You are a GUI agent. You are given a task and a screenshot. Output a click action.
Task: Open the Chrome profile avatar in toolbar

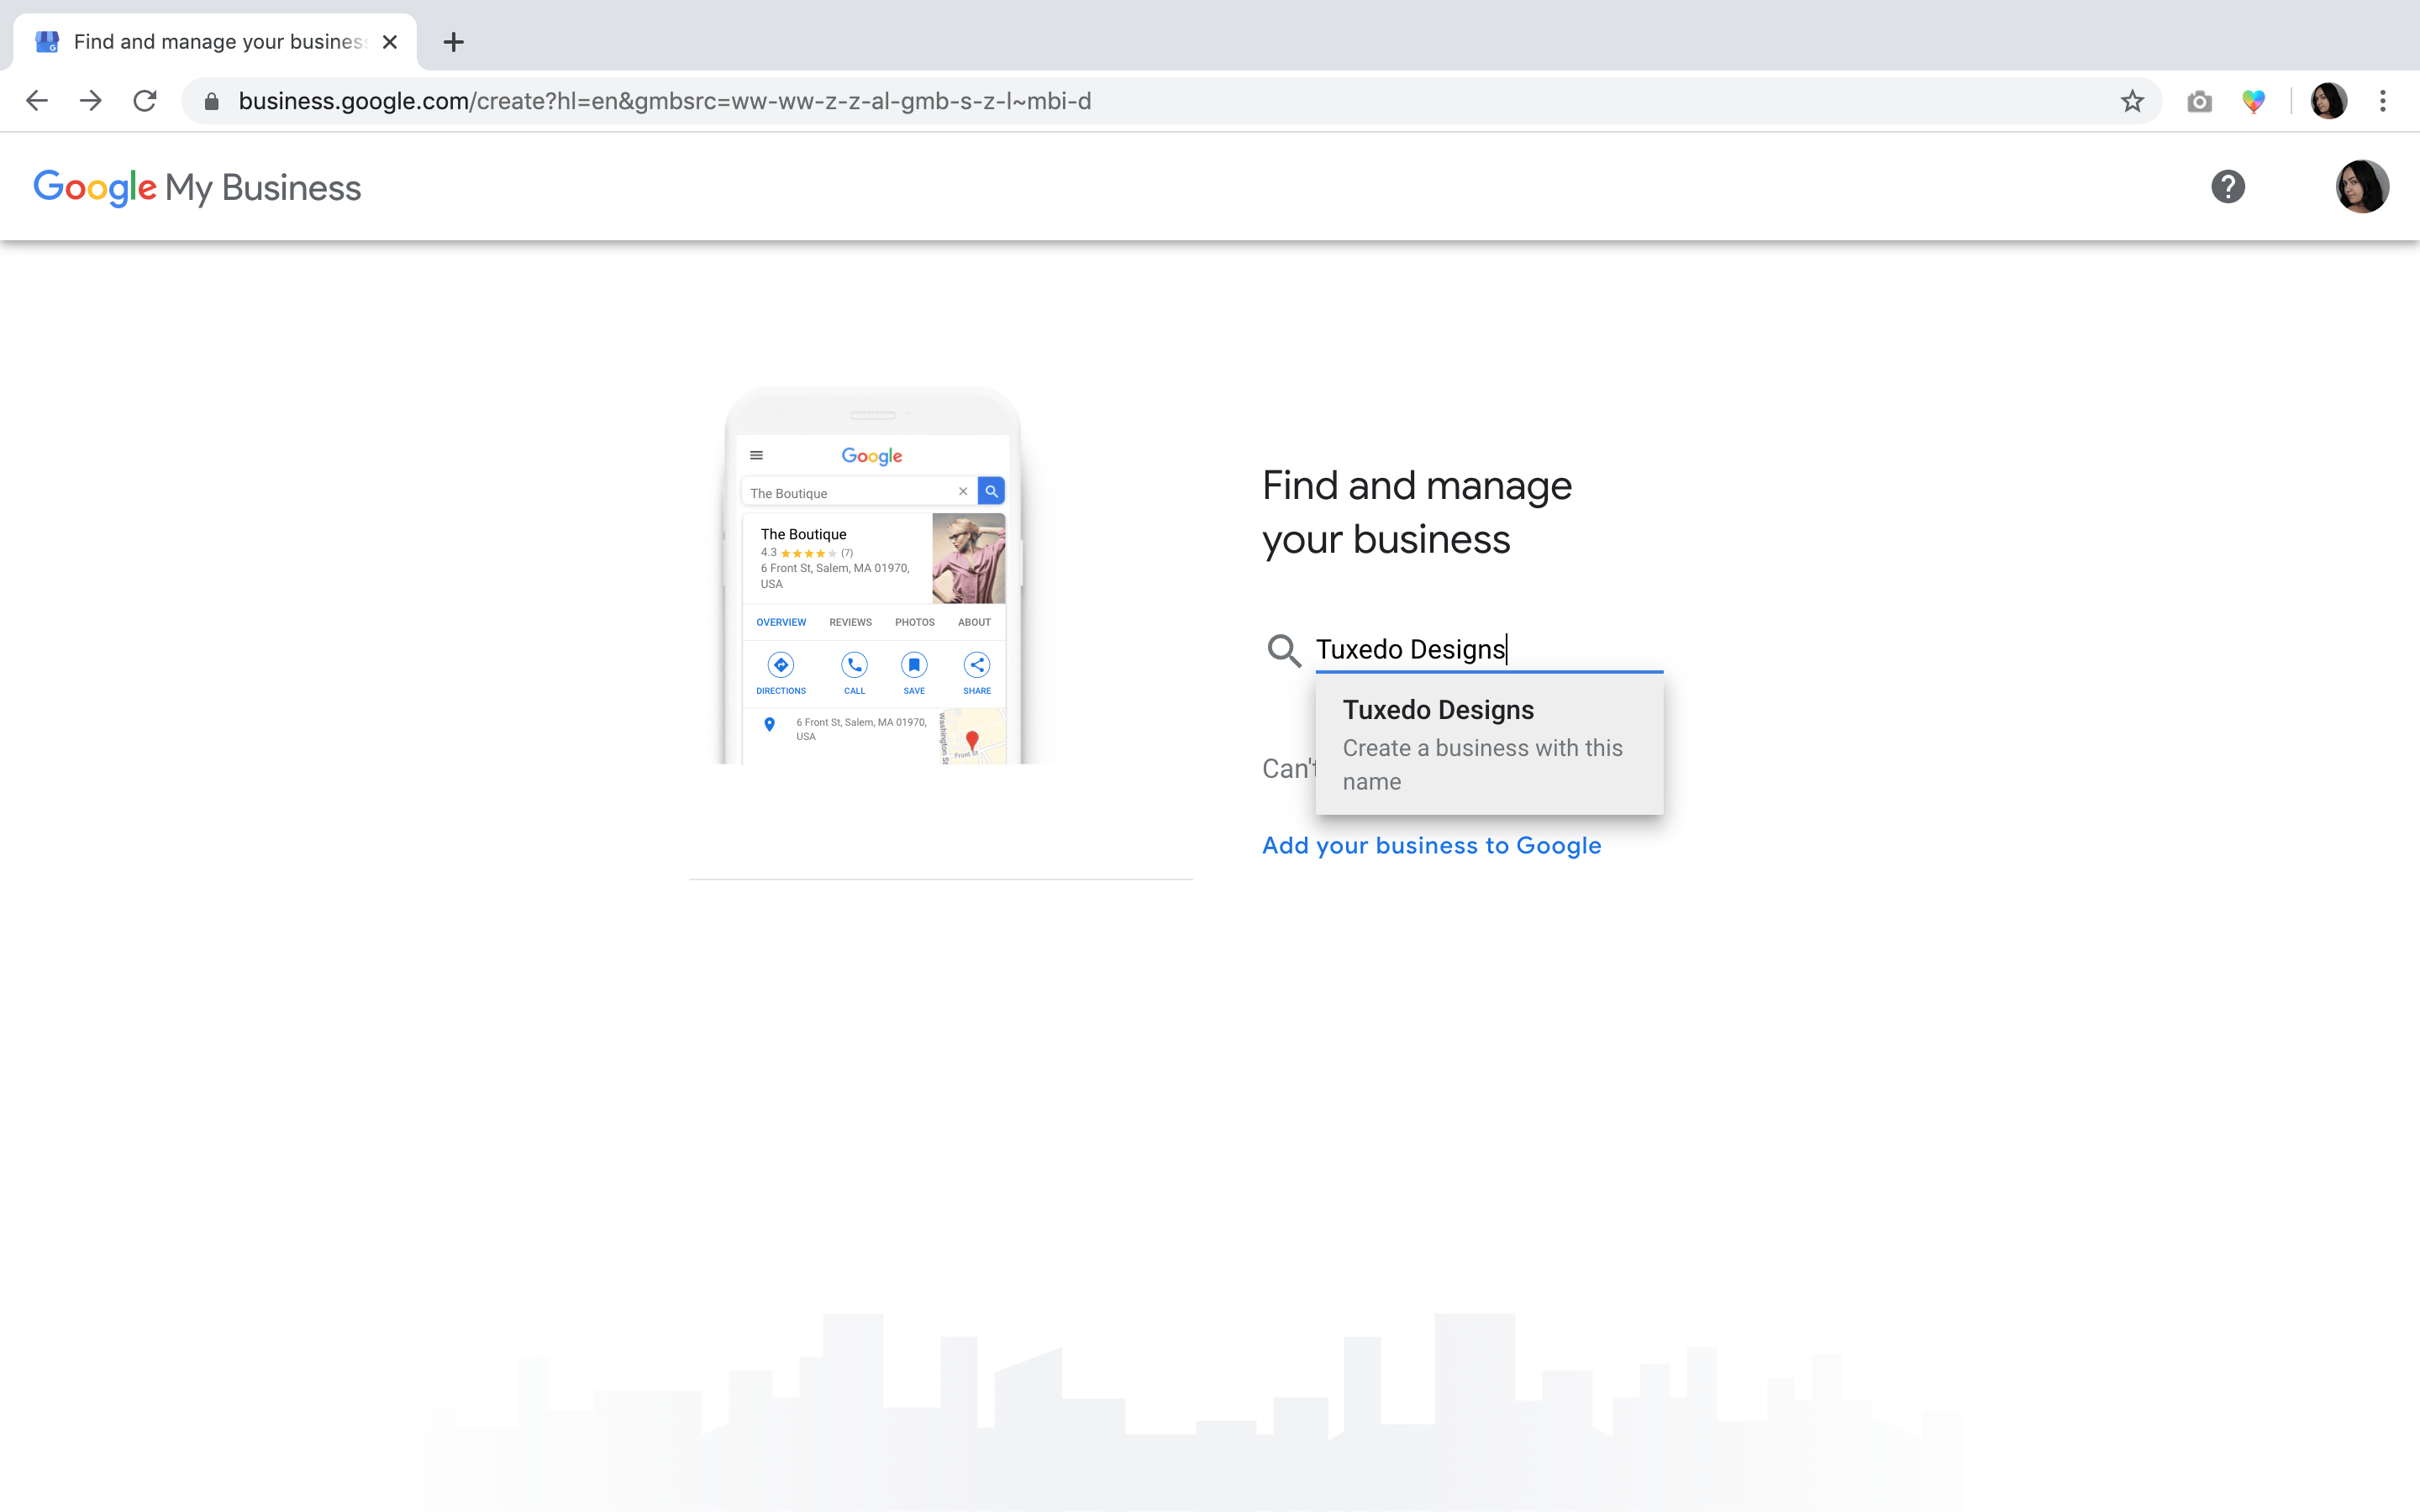click(2328, 101)
